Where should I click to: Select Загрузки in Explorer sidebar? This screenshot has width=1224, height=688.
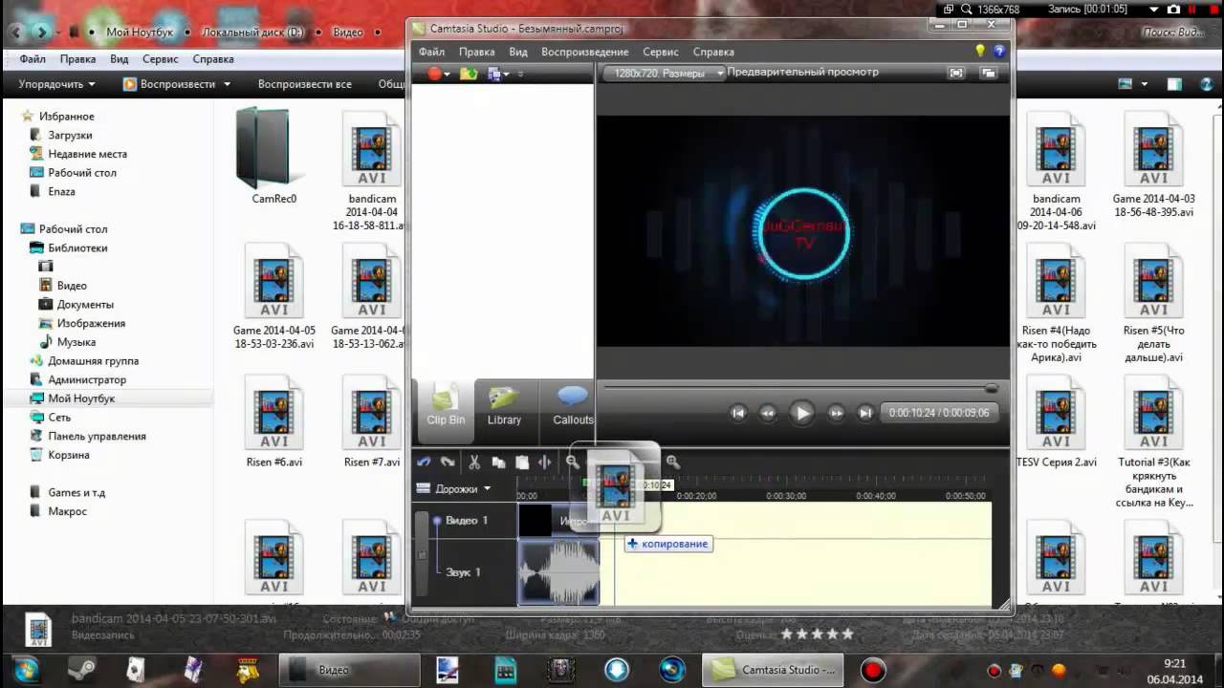click(x=70, y=135)
